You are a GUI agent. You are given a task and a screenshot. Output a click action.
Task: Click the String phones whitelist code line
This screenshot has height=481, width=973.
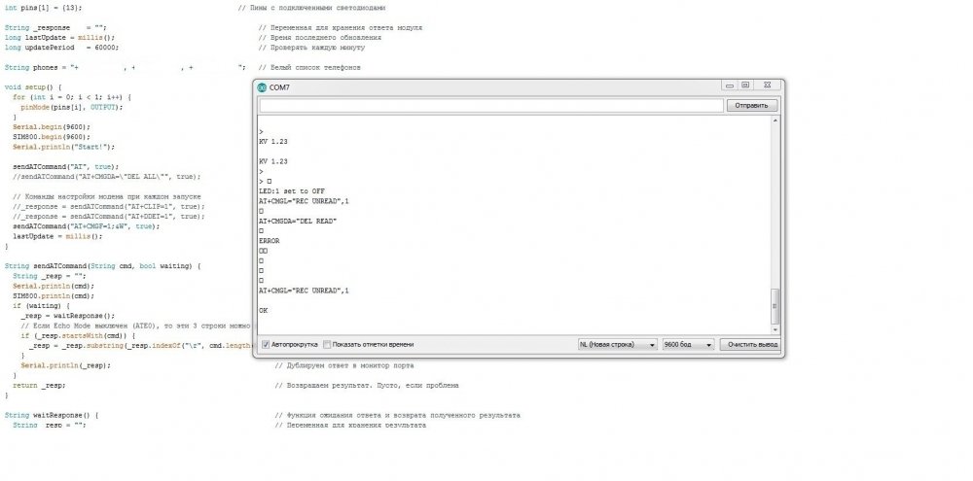125,68
